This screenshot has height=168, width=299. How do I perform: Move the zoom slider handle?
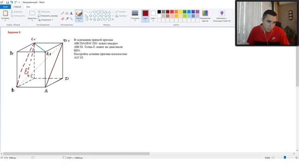[285, 157]
